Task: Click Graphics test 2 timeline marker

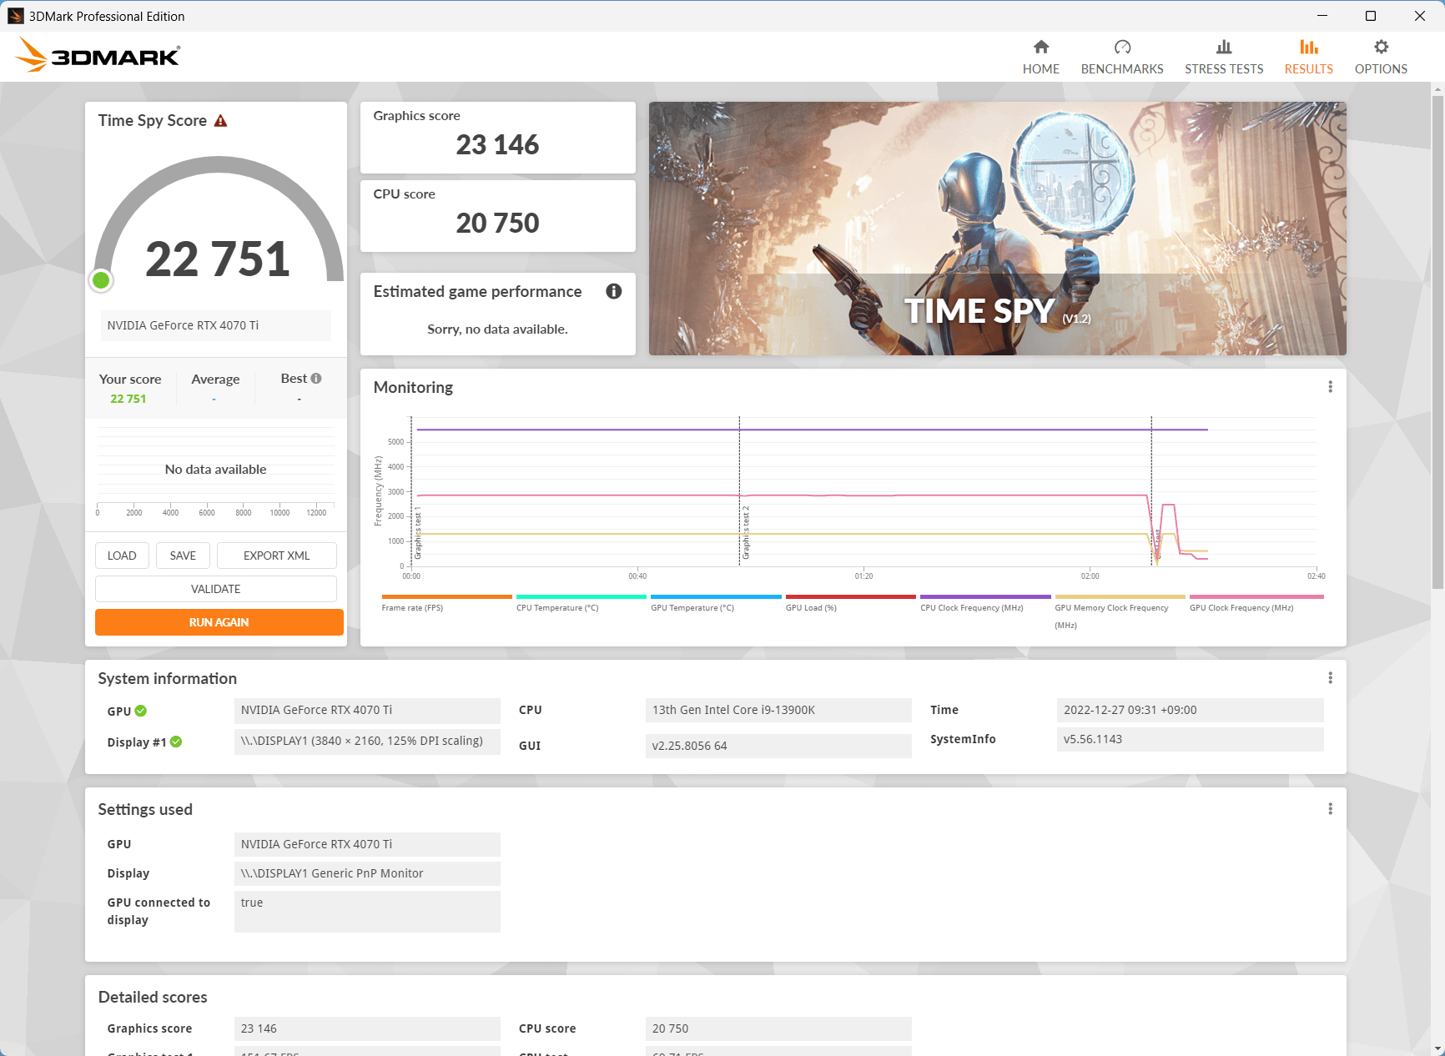Action: 746,533
